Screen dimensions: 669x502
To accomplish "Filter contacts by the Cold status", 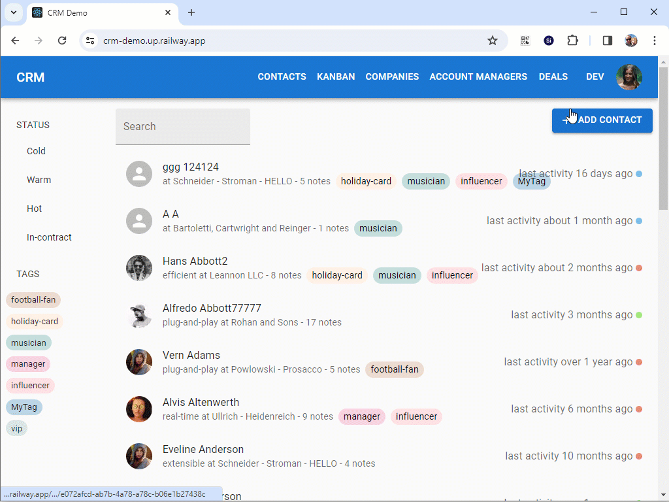I will point(36,151).
